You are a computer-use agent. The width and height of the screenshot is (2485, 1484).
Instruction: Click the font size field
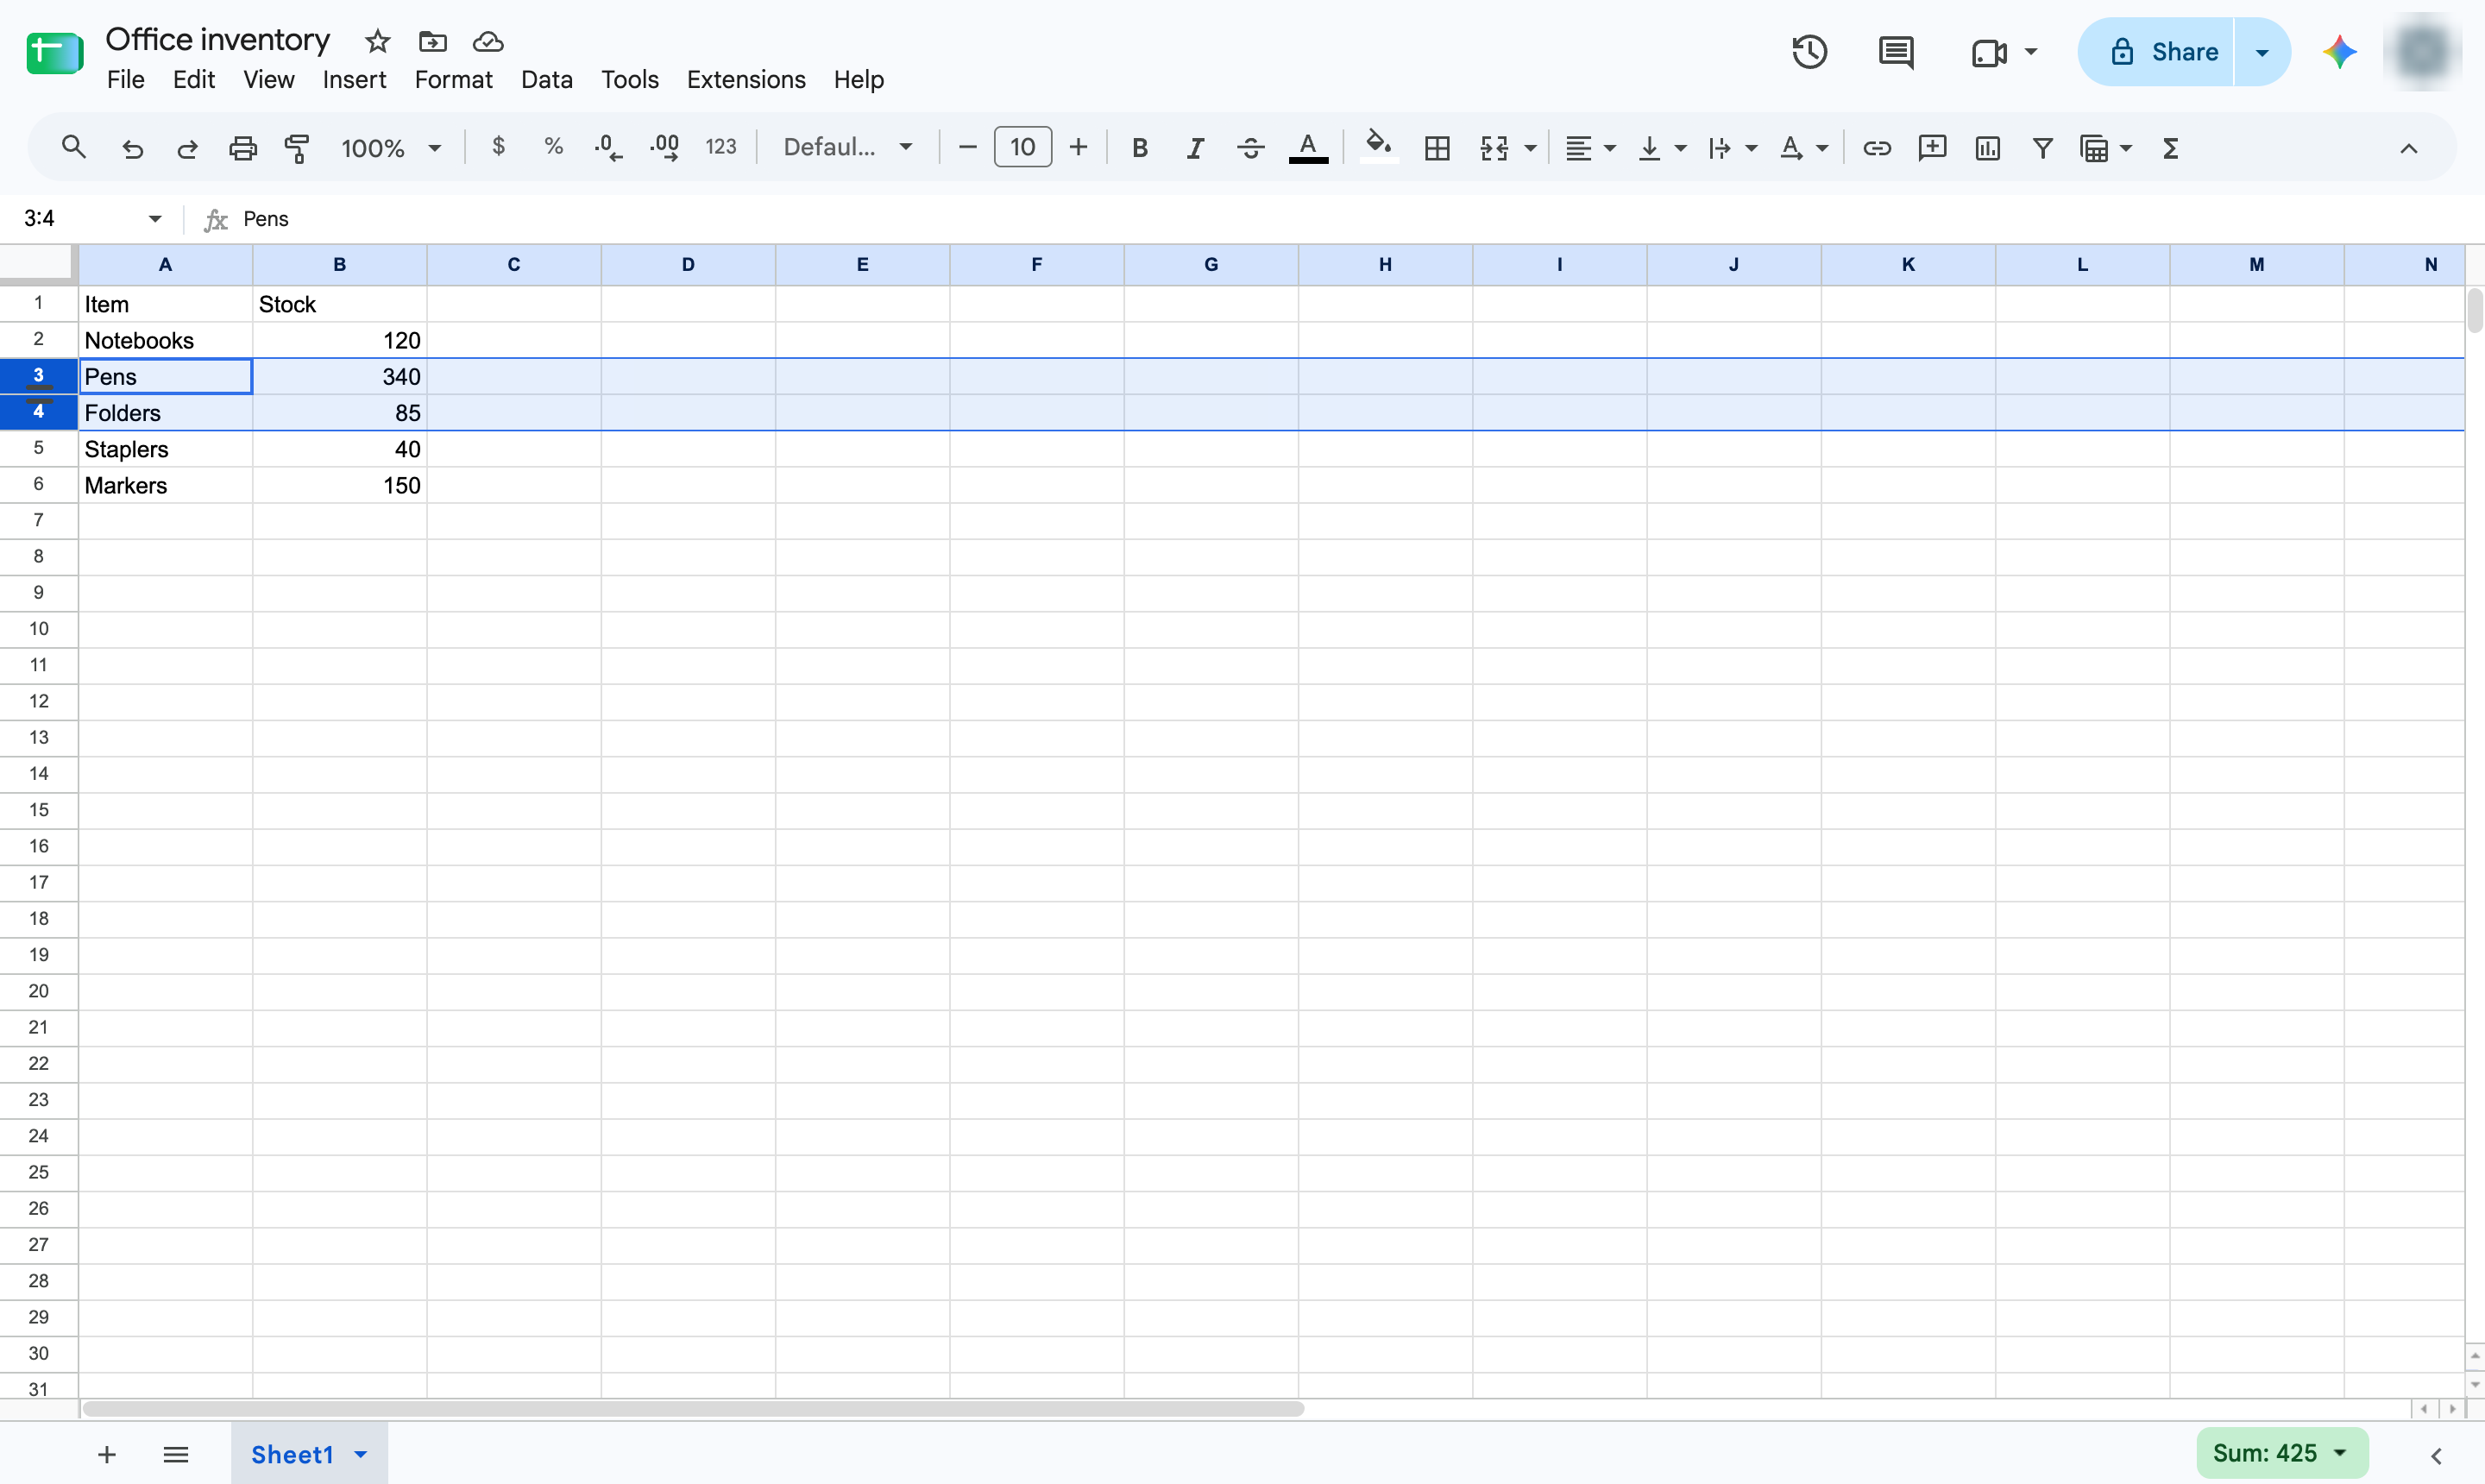1022,147
